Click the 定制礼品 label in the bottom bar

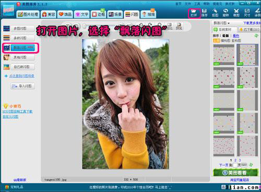17,187
